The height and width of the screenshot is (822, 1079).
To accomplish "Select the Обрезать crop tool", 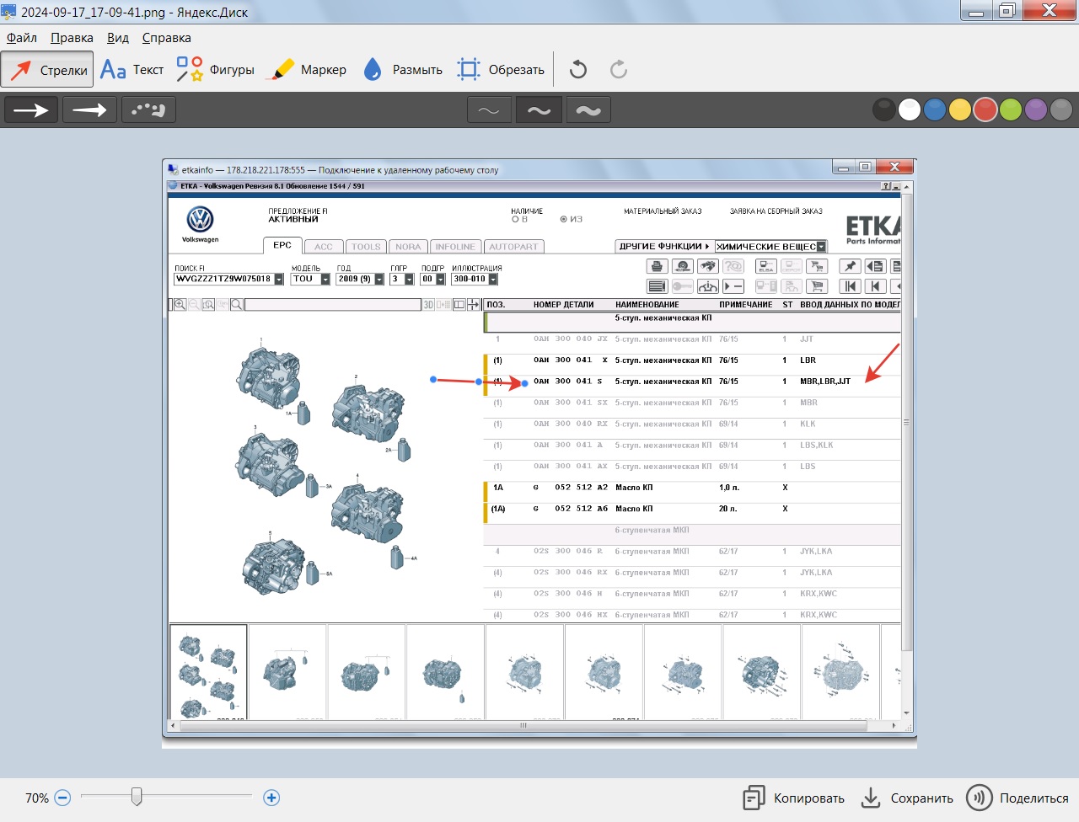I will coord(501,70).
